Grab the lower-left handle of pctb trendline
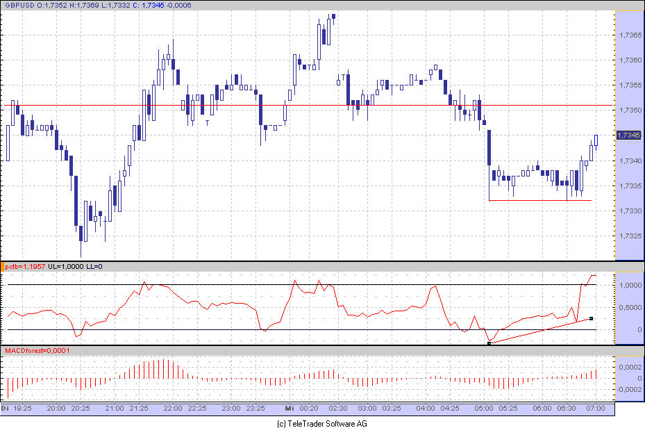Viewport: 645px width, 428px height. point(489,343)
